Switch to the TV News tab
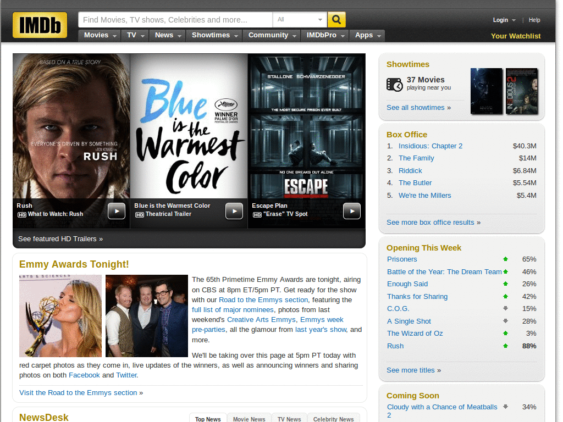The image size is (563, 422). (289, 419)
